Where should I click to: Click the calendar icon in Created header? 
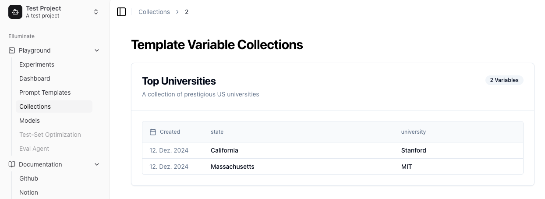pos(153,132)
